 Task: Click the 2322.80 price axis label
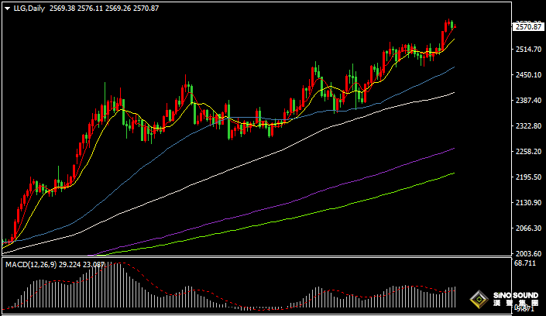tap(527, 126)
